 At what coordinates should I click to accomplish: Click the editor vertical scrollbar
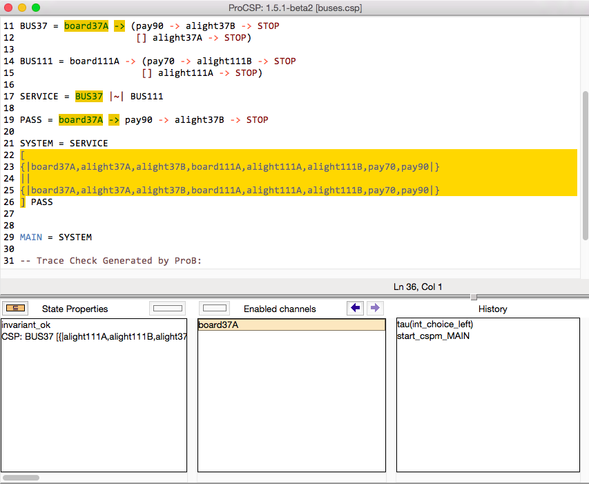[x=585, y=166]
